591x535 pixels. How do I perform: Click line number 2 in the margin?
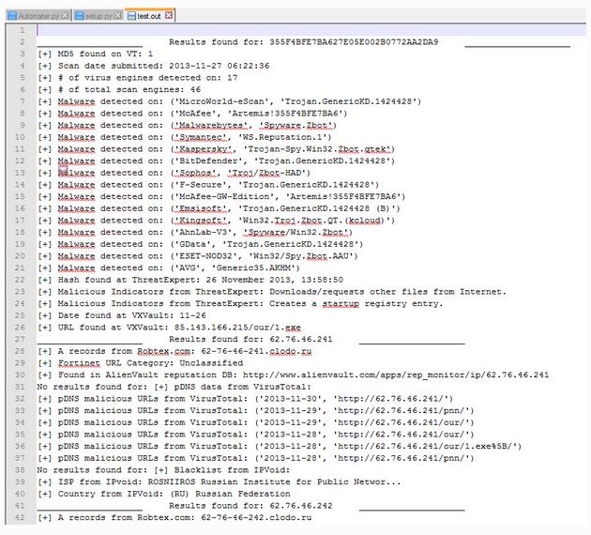click(x=23, y=42)
